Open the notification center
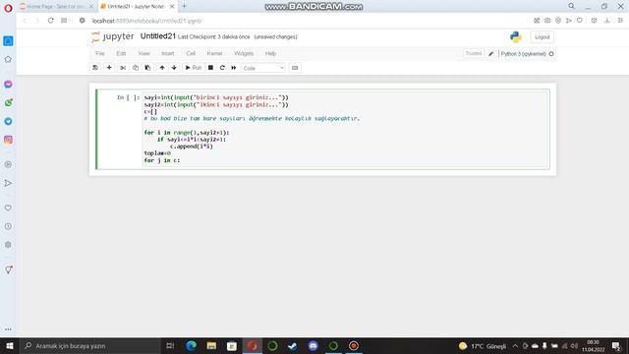 click(616, 346)
